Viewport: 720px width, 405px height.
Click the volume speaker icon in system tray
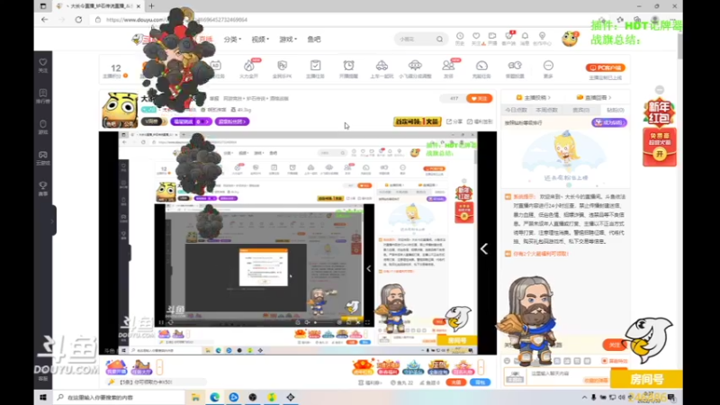click(x=621, y=397)
